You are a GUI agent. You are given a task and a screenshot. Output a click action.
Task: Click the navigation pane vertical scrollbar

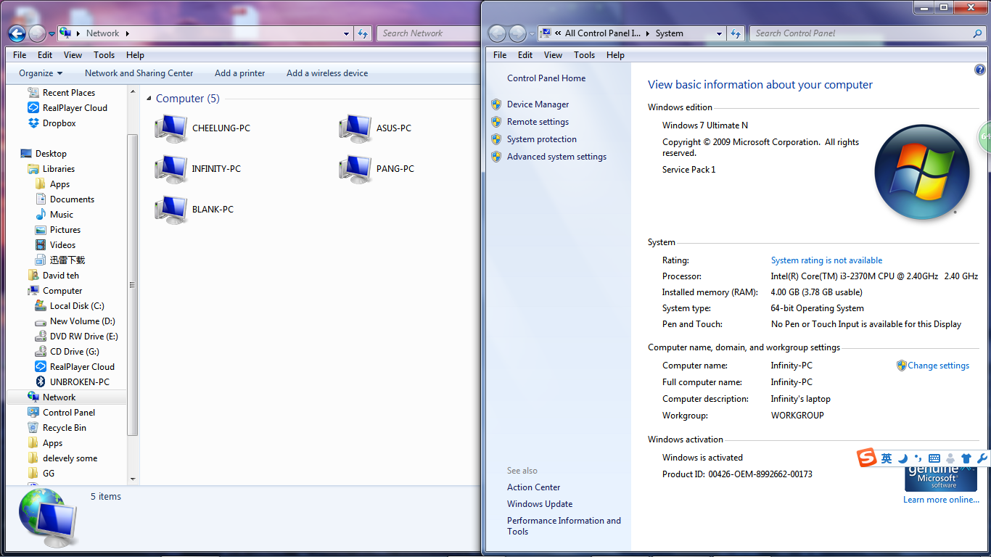[132, 284]
